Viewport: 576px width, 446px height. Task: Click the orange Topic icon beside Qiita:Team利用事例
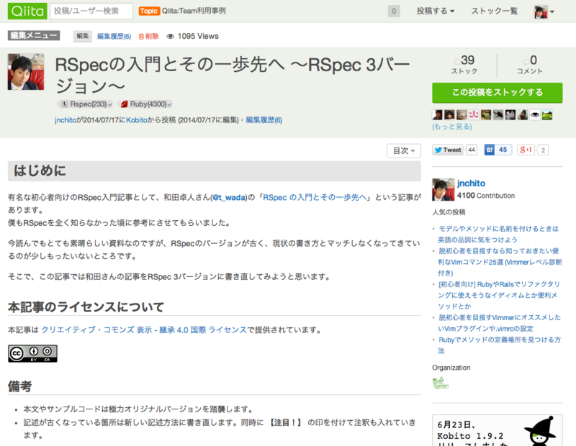coord(148,11)
